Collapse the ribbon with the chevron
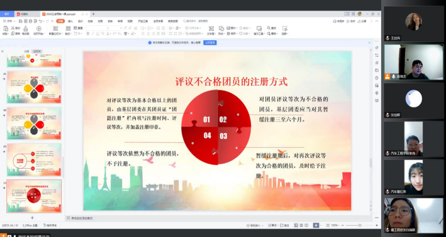This screenshot has height=237, width=446. (x=377, y=21)
